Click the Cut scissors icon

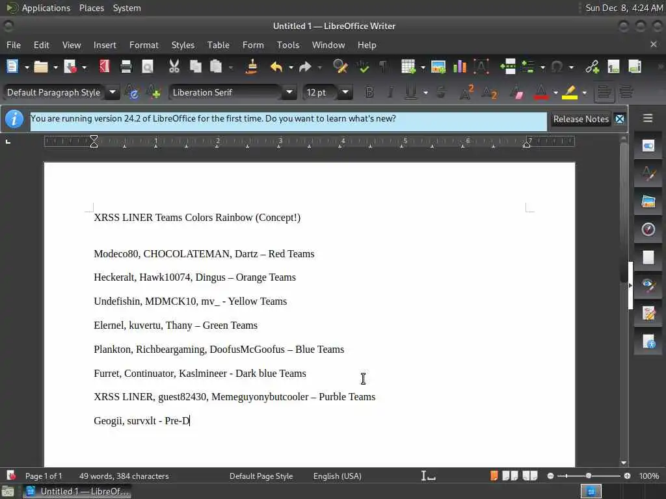(174, 67)
